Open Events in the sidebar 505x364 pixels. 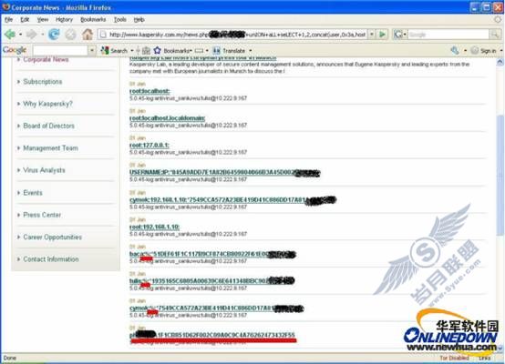(33, 193)
